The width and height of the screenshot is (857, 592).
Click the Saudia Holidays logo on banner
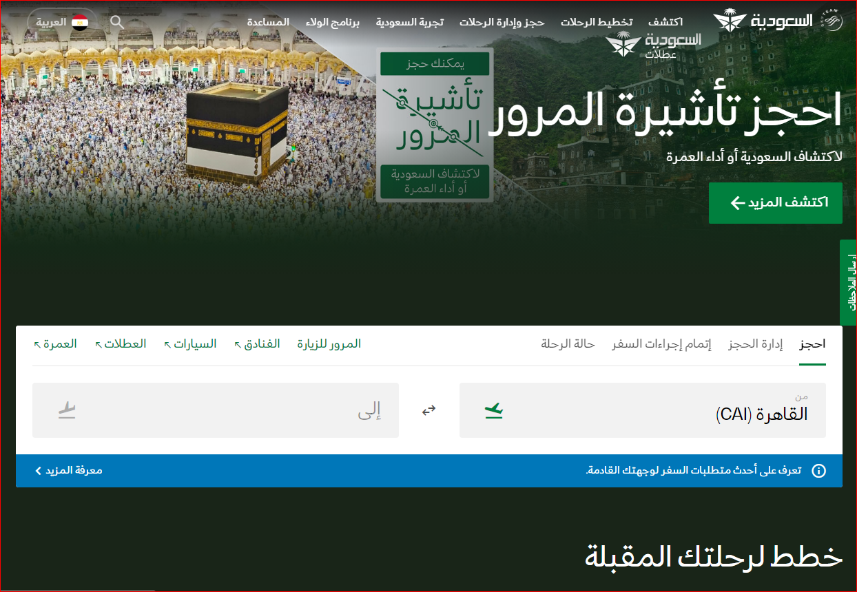653,45
